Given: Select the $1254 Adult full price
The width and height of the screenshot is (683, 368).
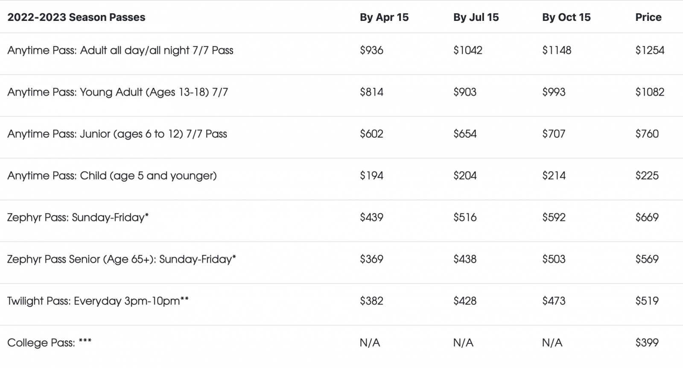Looking at the screenshot, I should click(650, 50).
